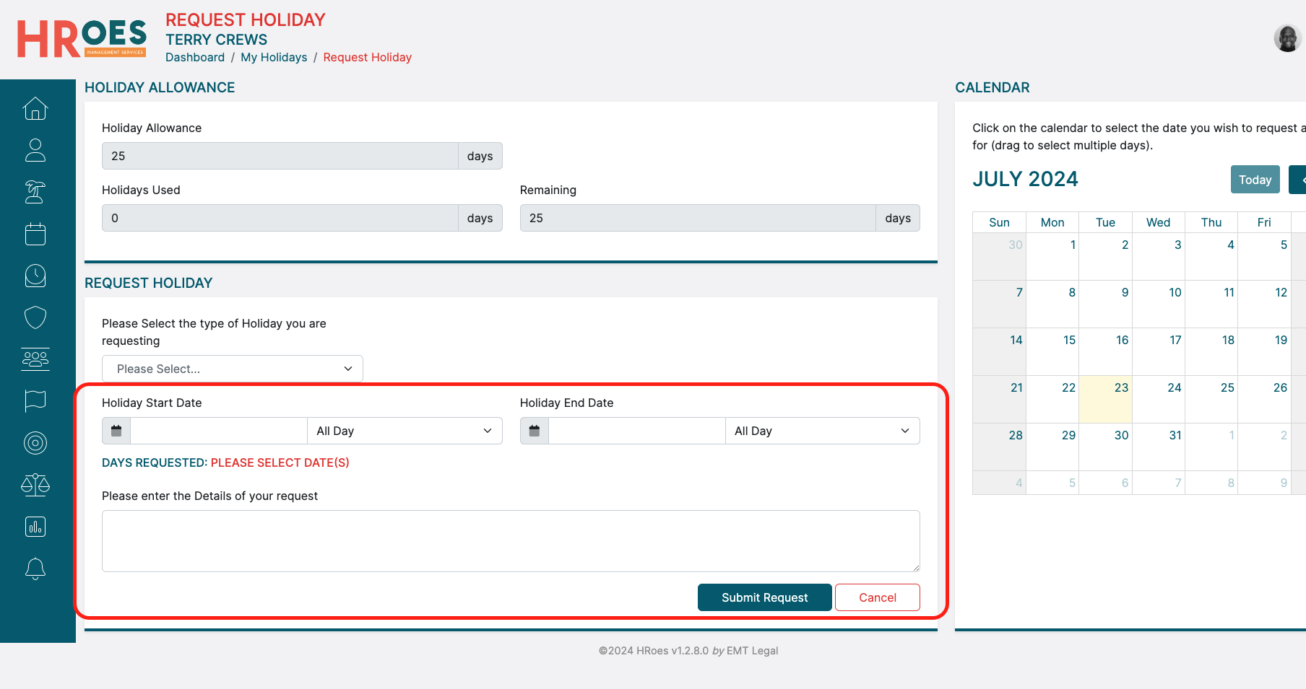The height and width of the screenshot is (689, 1306).
Task: Open the start date All Day dropdown
Action: point(404,431)
